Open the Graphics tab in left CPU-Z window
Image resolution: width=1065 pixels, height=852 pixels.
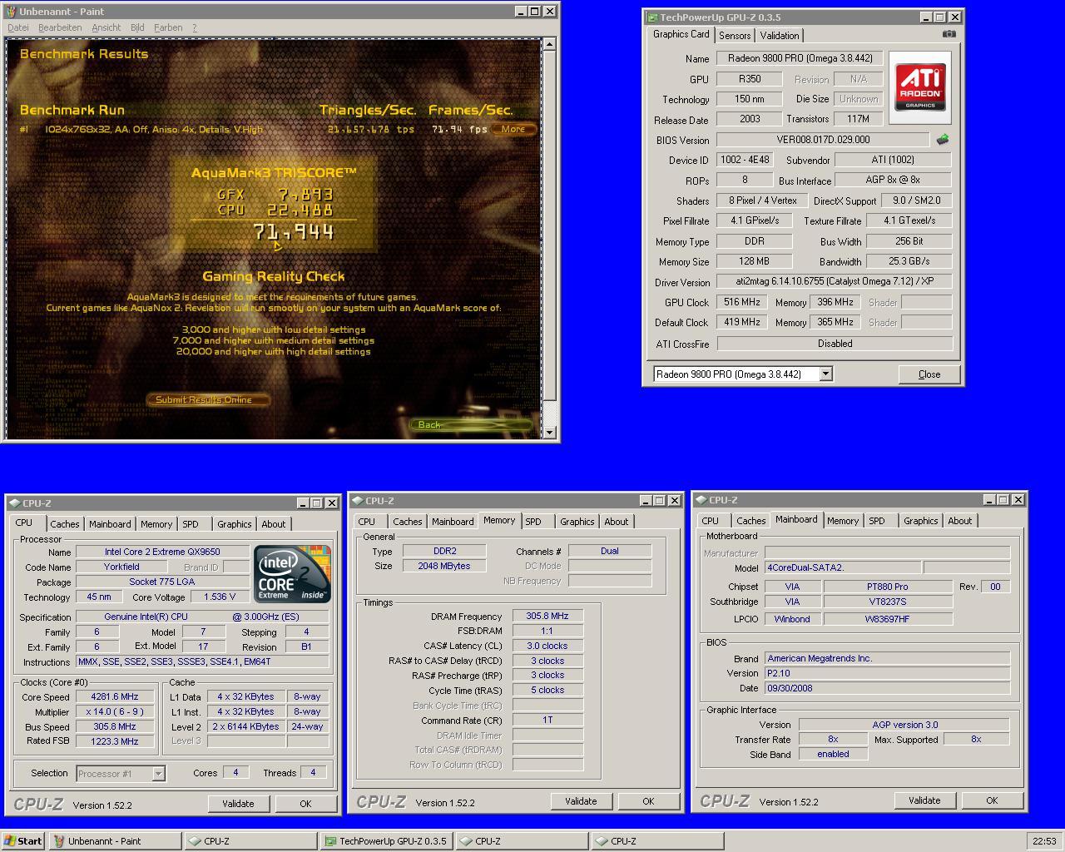(x=234, y=524)
